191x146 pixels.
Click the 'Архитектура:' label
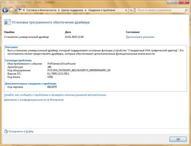pyautogui.click(x=16, y=67)
